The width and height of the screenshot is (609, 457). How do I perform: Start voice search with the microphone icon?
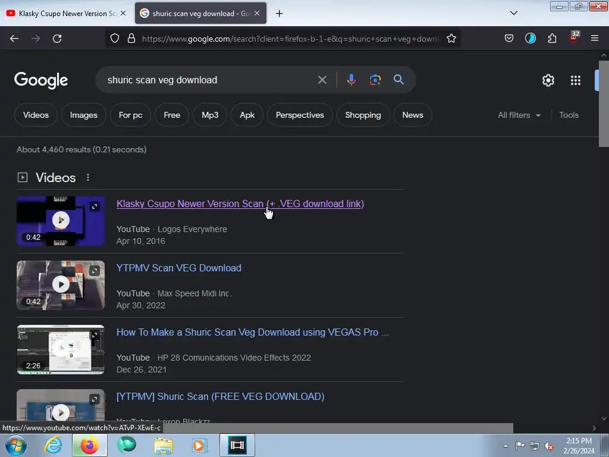(x=351, y=80)
